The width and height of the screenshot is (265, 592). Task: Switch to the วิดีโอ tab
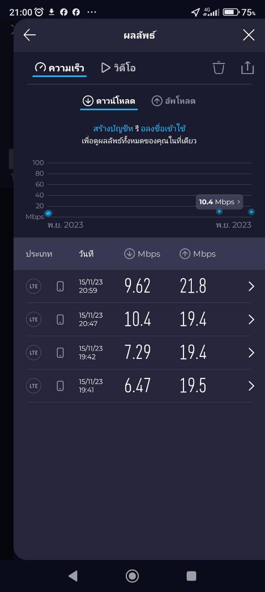click(x=118, y=68)
